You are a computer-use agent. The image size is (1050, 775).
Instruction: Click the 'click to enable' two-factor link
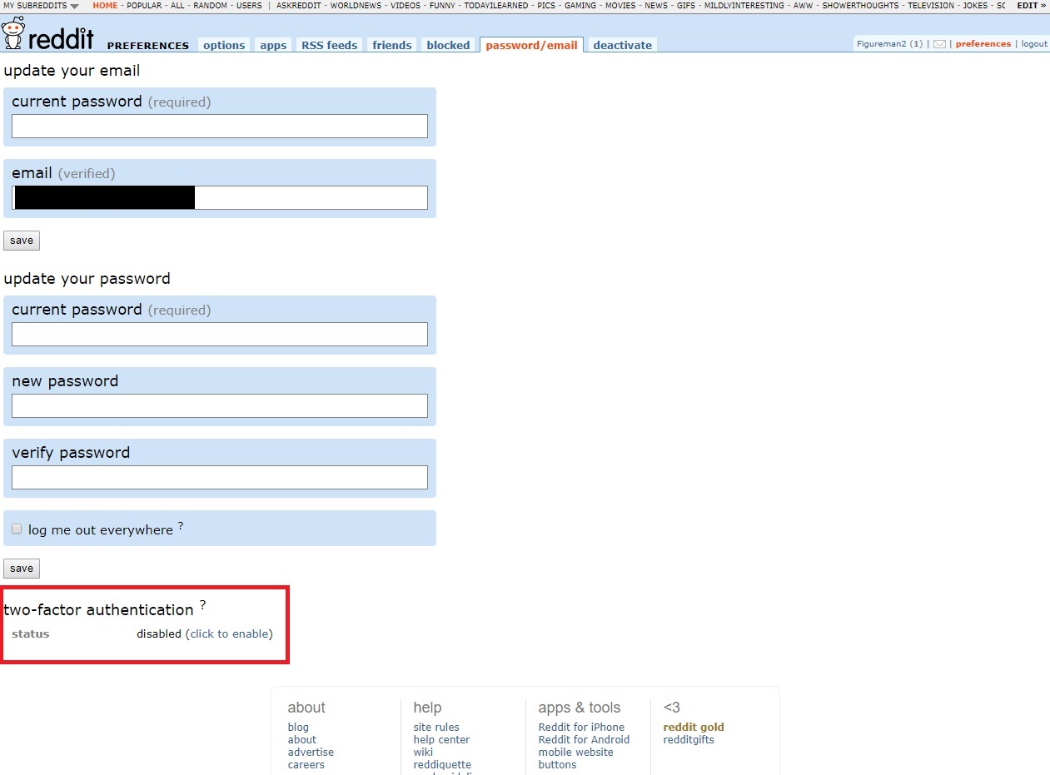[229, 633]
